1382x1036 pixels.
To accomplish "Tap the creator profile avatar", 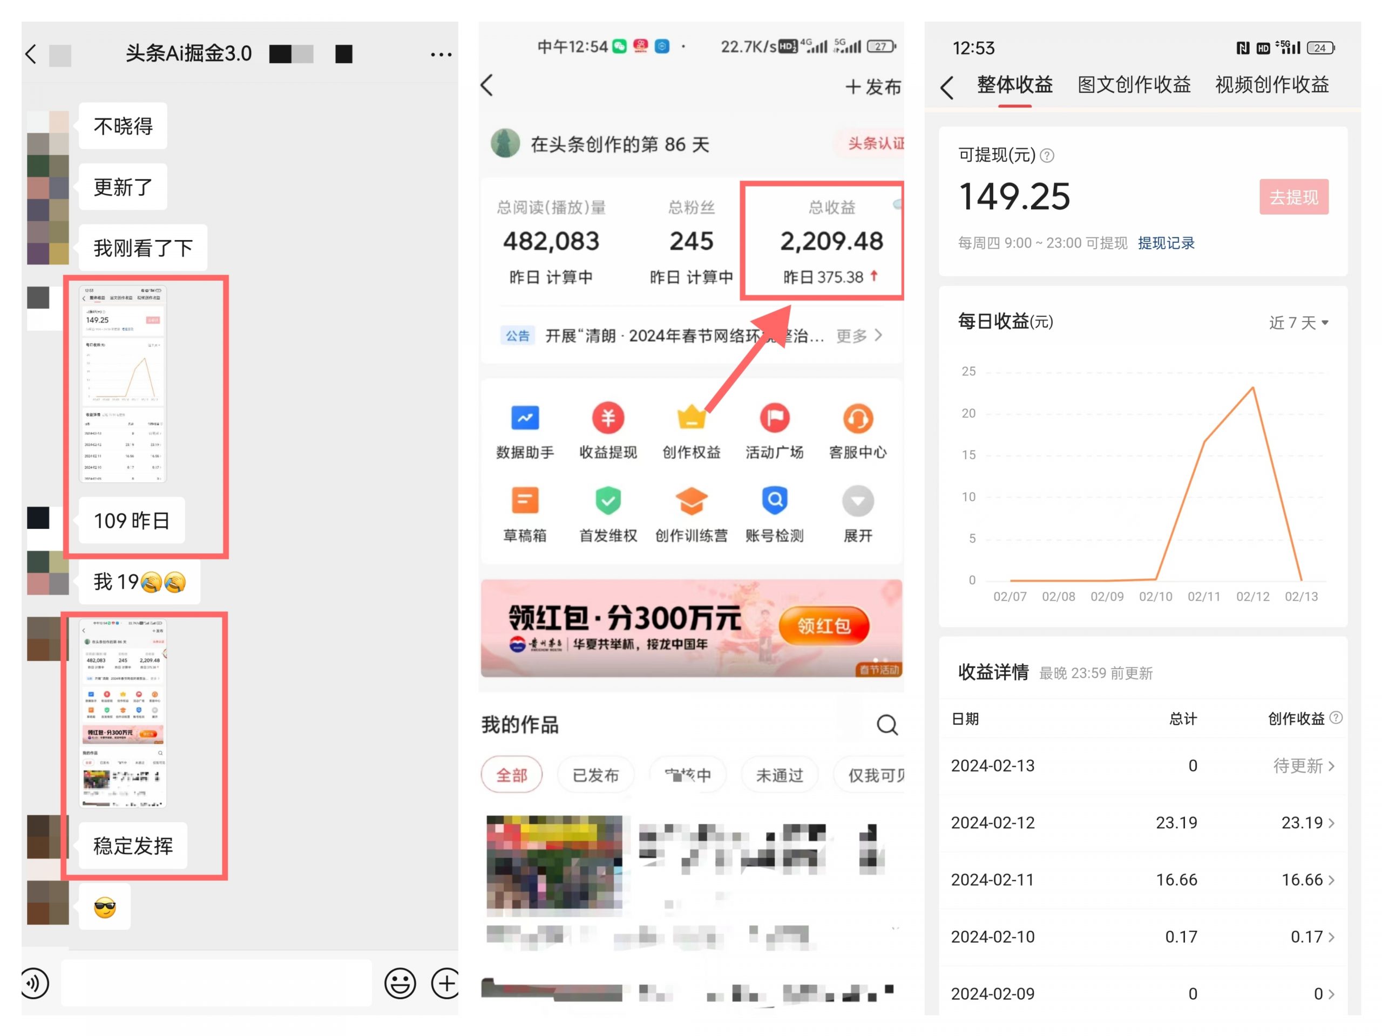I will pyautogui.click(x=505, y=144).
